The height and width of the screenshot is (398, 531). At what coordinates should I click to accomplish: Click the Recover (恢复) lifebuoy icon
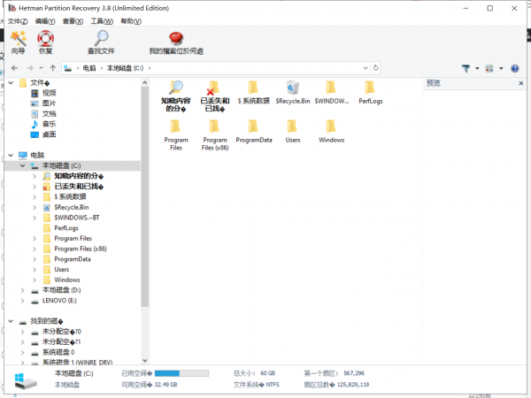pos(45,42)
